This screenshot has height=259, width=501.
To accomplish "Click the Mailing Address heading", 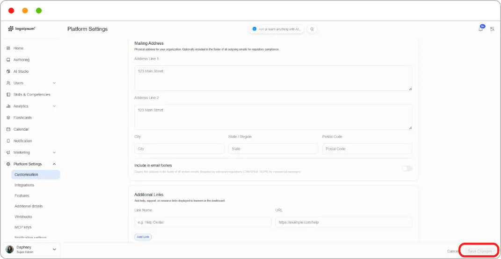I will [x=149, y=43].
